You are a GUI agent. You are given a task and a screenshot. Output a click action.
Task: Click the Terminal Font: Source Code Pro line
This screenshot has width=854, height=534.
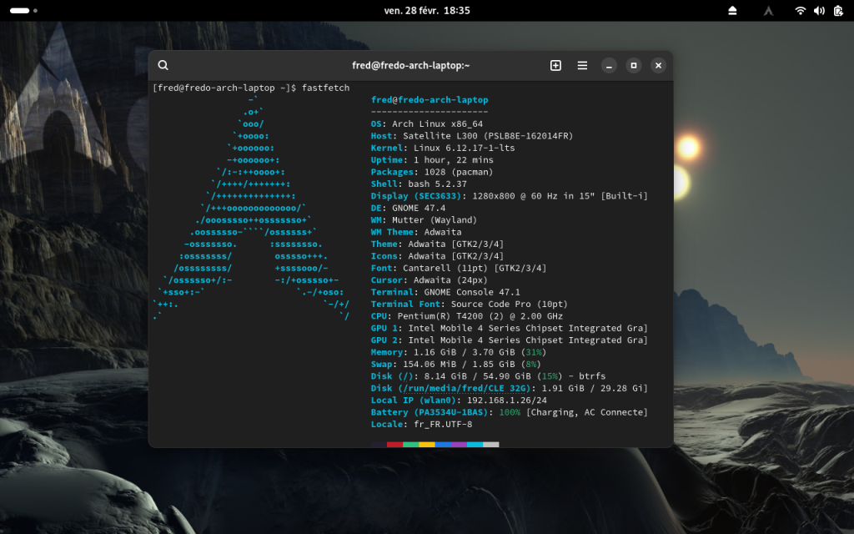pos(470,304)
